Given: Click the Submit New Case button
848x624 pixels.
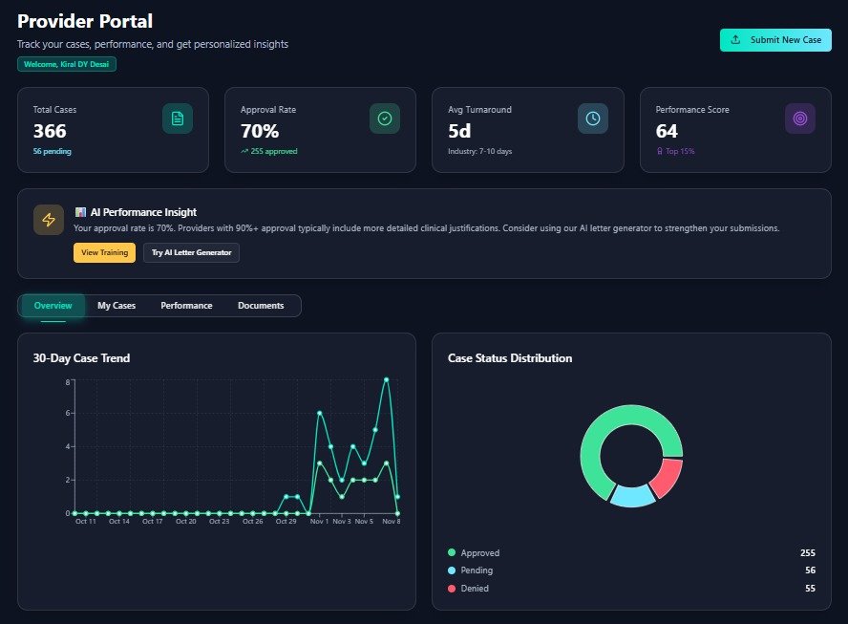Looking at the screenshot, I should tap(775, 40).
